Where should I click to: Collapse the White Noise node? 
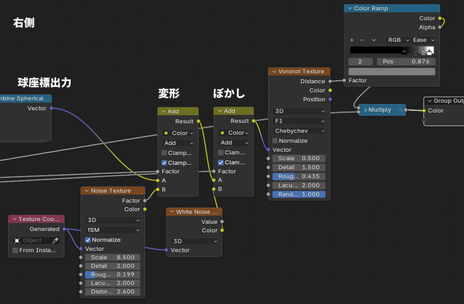tap(171, 212)
